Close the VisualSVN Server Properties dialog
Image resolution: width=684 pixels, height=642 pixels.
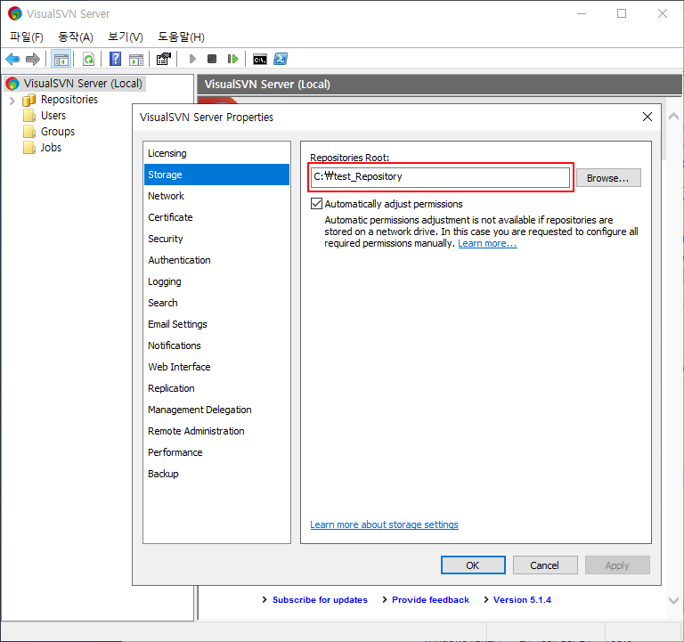coord(647,117)
